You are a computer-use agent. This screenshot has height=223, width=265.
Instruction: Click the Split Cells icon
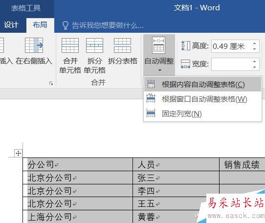click(x=94, y=45)
